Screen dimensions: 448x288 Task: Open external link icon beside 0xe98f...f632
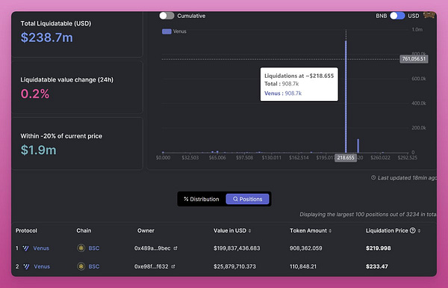173,266
